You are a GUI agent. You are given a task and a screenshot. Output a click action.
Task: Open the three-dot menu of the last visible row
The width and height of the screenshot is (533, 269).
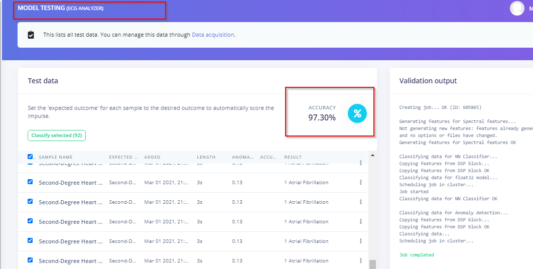(x=360, y=261)
